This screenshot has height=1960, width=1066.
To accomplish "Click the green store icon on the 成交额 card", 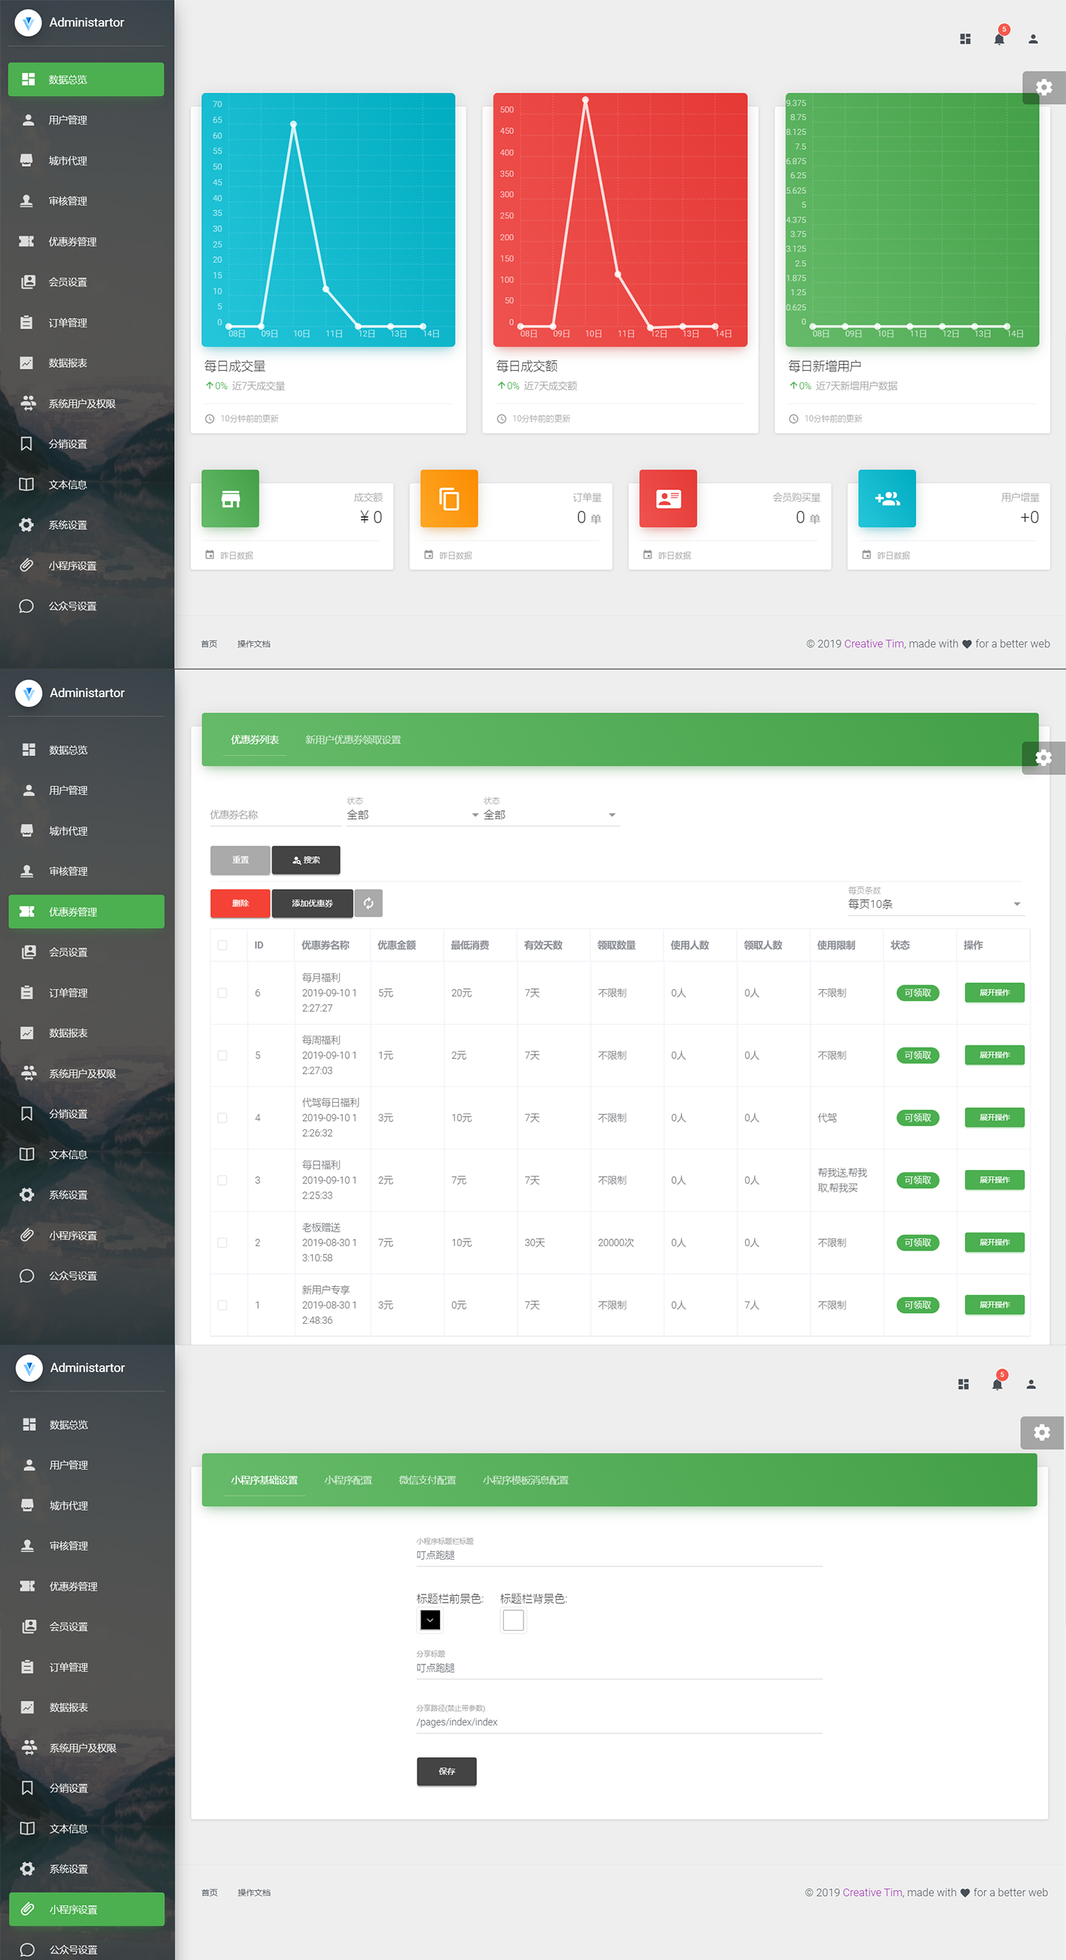I will coord(231,498).
